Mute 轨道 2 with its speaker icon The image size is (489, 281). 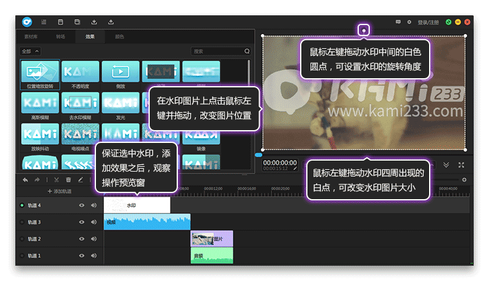point(94,239)
